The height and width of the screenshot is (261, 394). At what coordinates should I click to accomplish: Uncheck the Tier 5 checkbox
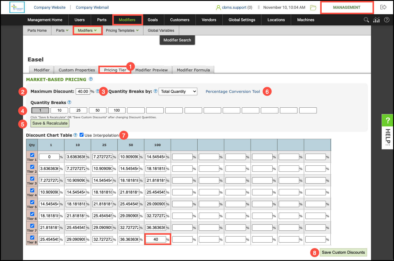click(x=32, y=202)
